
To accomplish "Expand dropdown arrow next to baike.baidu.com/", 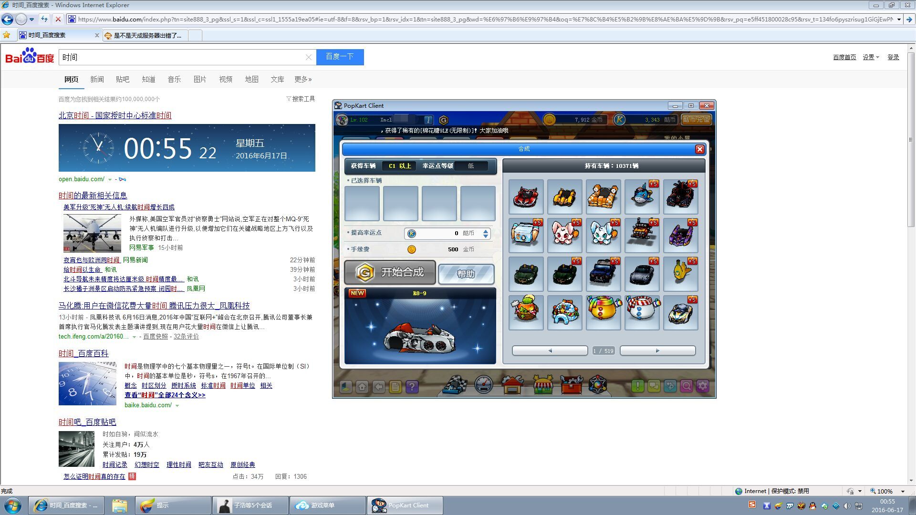I will click(177, 406).
